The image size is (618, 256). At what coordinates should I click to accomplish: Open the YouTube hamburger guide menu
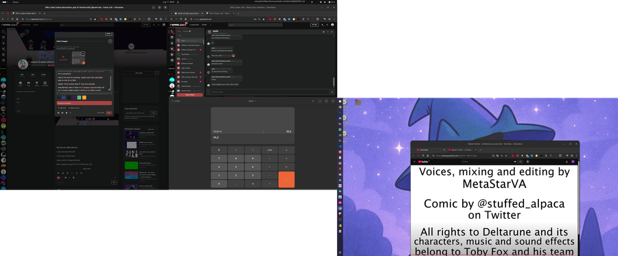(414, 161)
